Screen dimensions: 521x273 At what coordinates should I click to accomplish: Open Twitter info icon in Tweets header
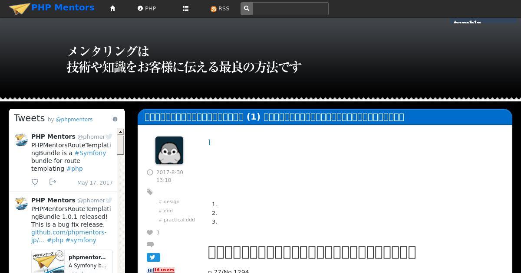tap(115, 119)
